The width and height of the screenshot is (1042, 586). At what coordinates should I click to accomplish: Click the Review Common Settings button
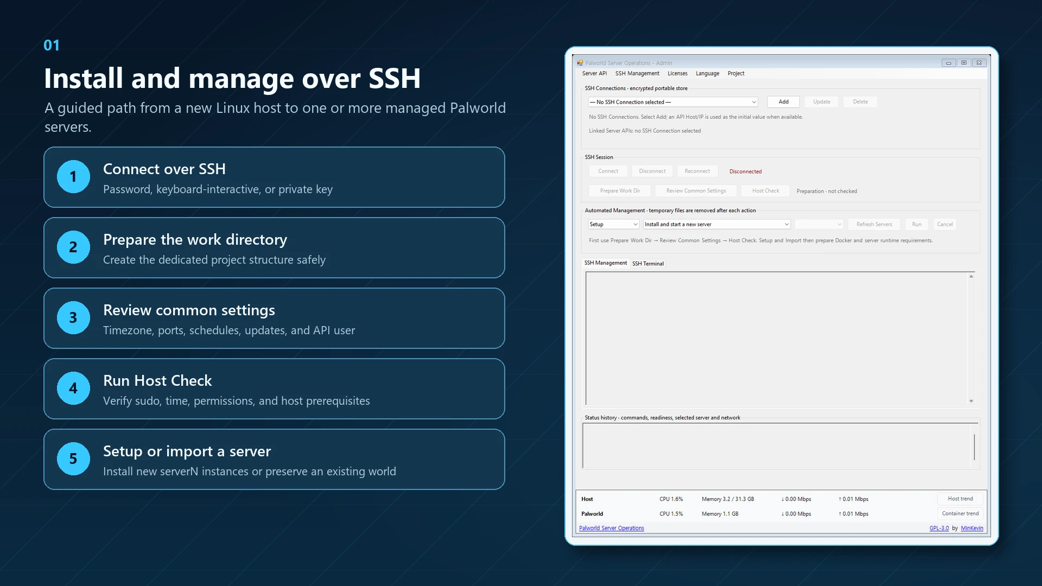click(696, 191)
